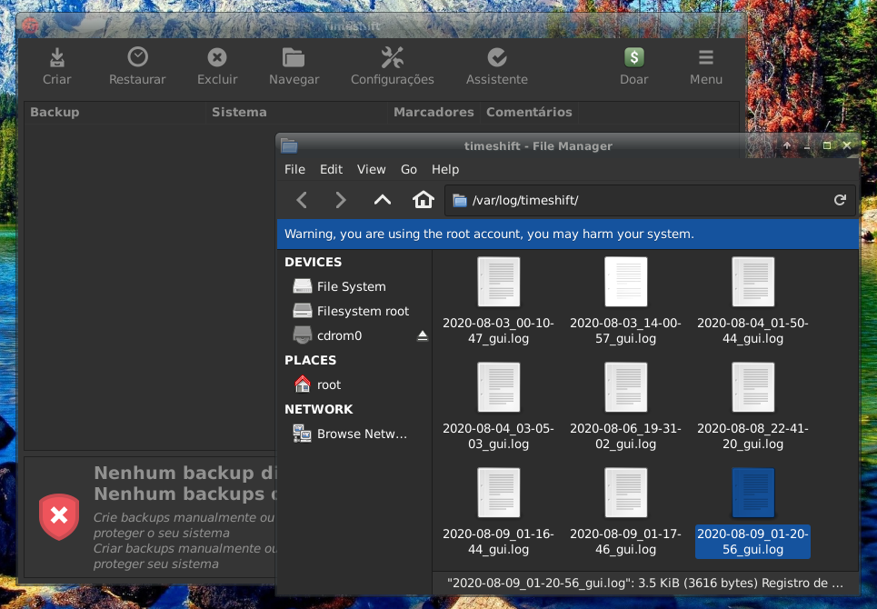Click highlighted file 2020-08-09_01-20-56_gui.log
Screen dimensions: 877x609
pyautogui.click(x=752, y=513)
